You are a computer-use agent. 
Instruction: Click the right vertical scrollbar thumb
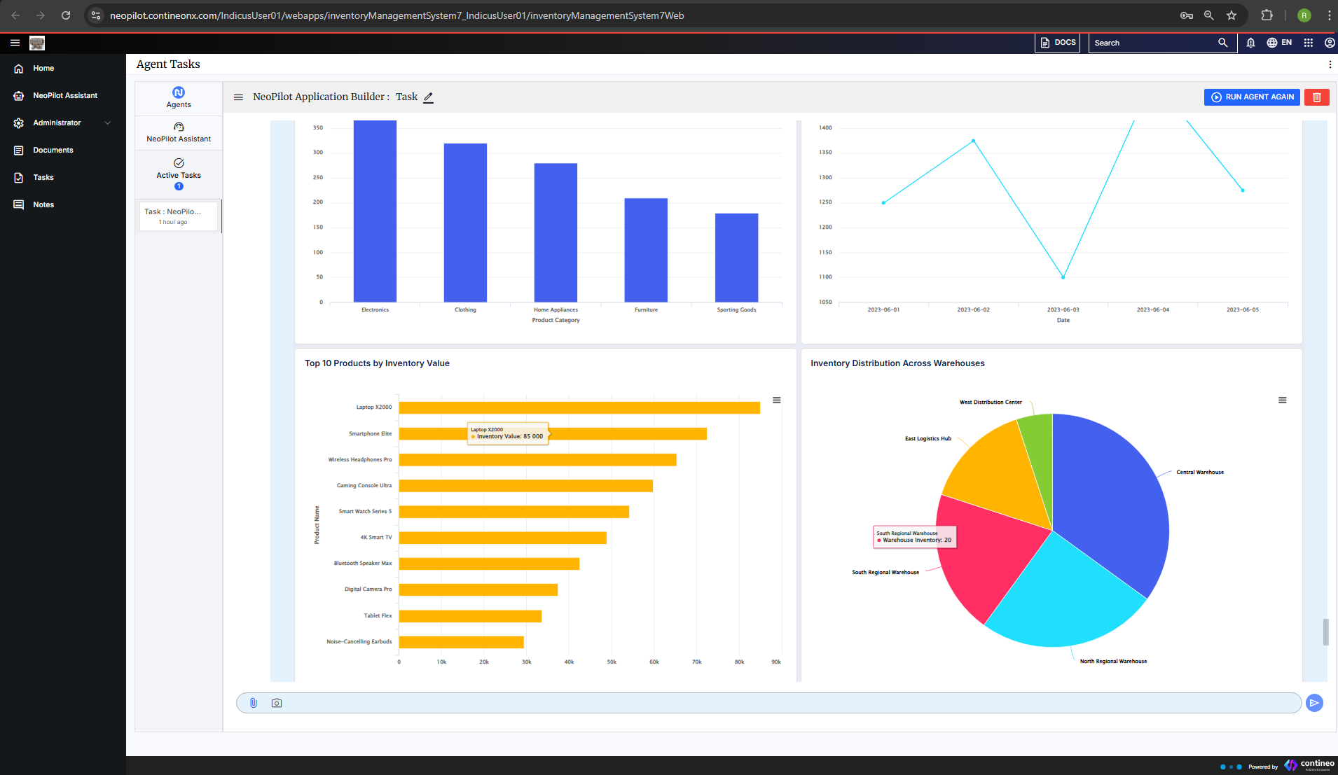click(1325, 632)
